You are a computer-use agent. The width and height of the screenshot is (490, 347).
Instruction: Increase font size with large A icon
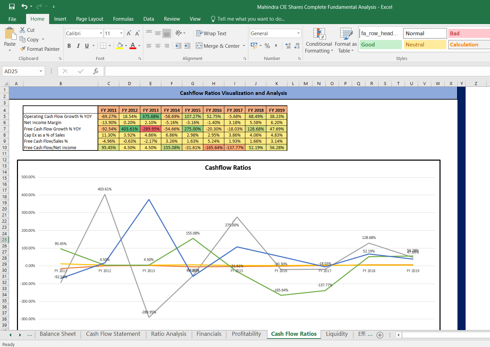[x=129, y=33]
